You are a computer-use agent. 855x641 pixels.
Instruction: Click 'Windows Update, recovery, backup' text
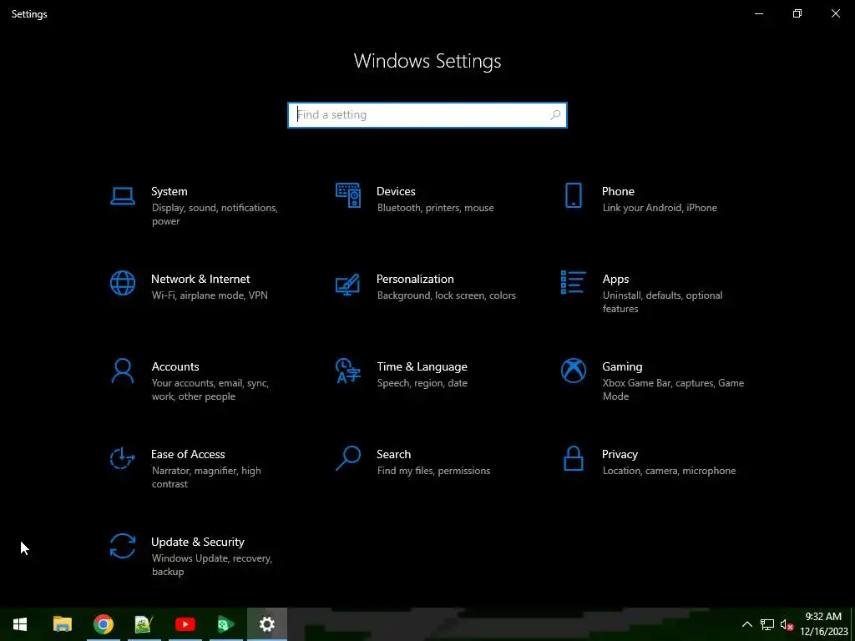coord(211,565)
